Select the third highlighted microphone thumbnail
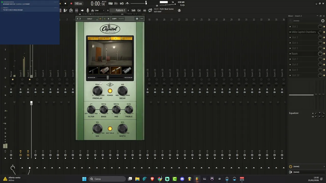The width and height of the screenshot is (326, 183). 116,70
